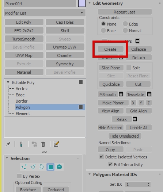Screen dimensions: 163x192
Task: Open the object color swatch
Action: [82, 3]
